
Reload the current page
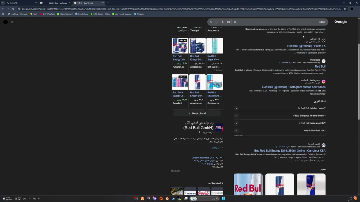coord(13,9)
